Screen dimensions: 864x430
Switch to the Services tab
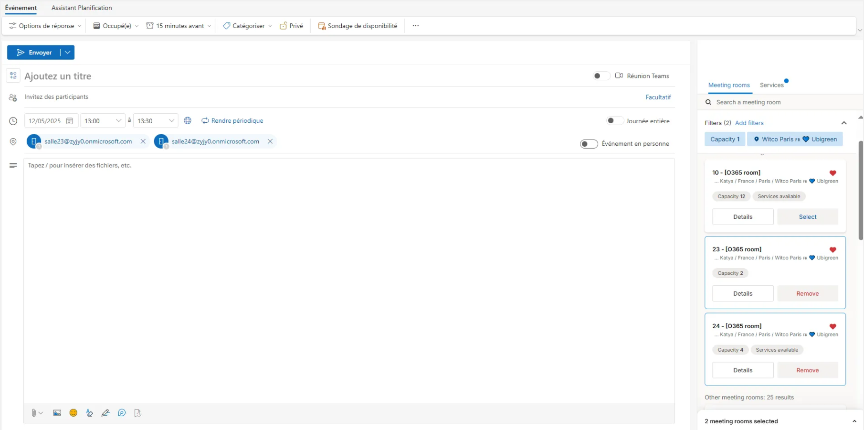(x=771, y=85)
